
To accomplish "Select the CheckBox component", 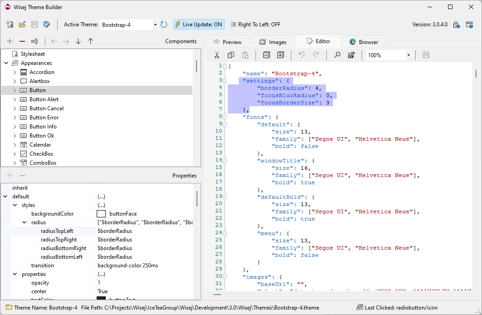I will [41, 154].
